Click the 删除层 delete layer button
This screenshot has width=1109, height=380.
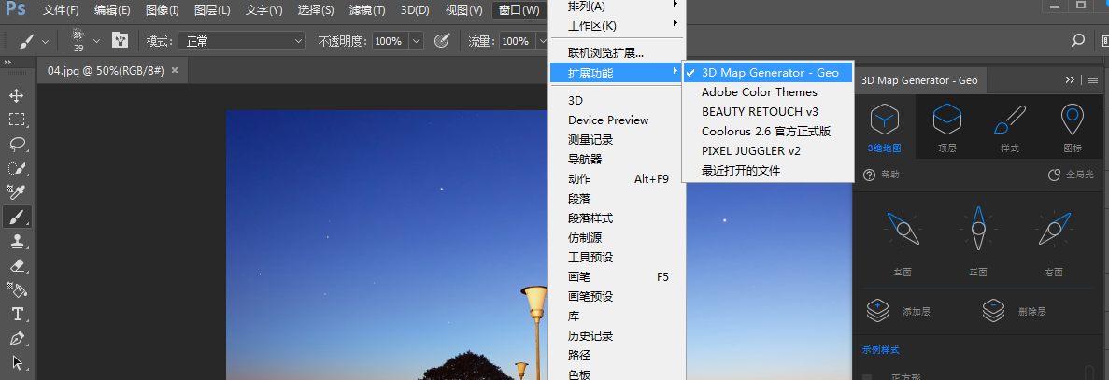point(1014,312)
